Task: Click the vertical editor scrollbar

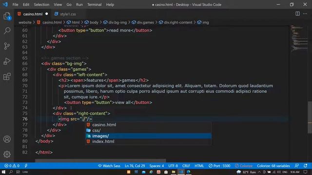Action: tap(310, 117)
